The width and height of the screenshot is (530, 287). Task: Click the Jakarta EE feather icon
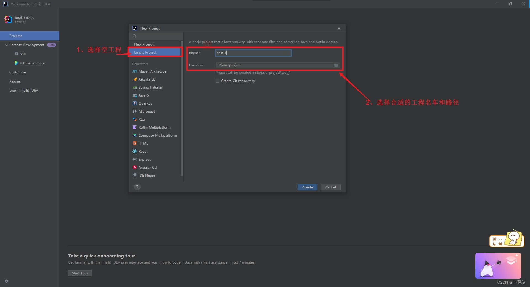(x=135, y=79)
